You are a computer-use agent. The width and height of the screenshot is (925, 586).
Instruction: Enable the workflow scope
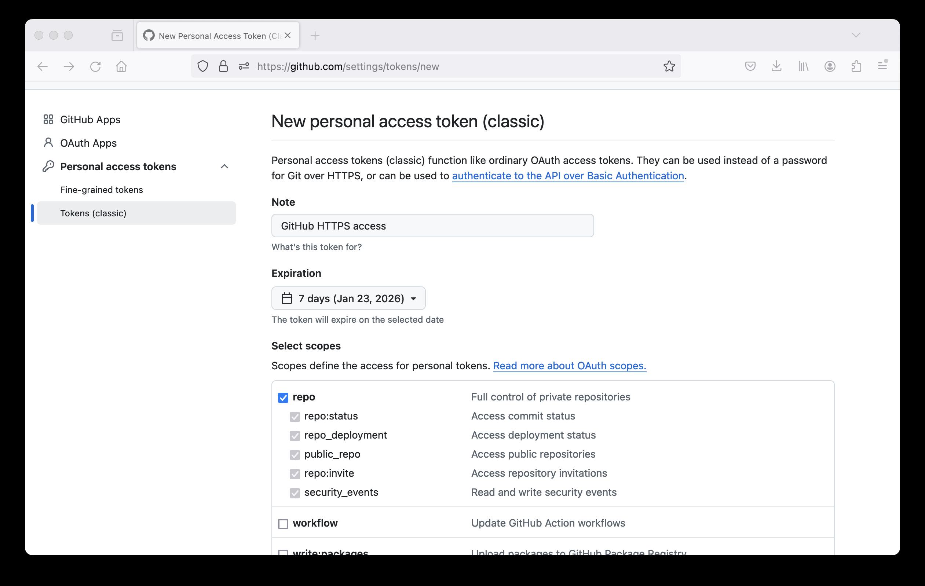pyautogui.click(x=283, y=523)
